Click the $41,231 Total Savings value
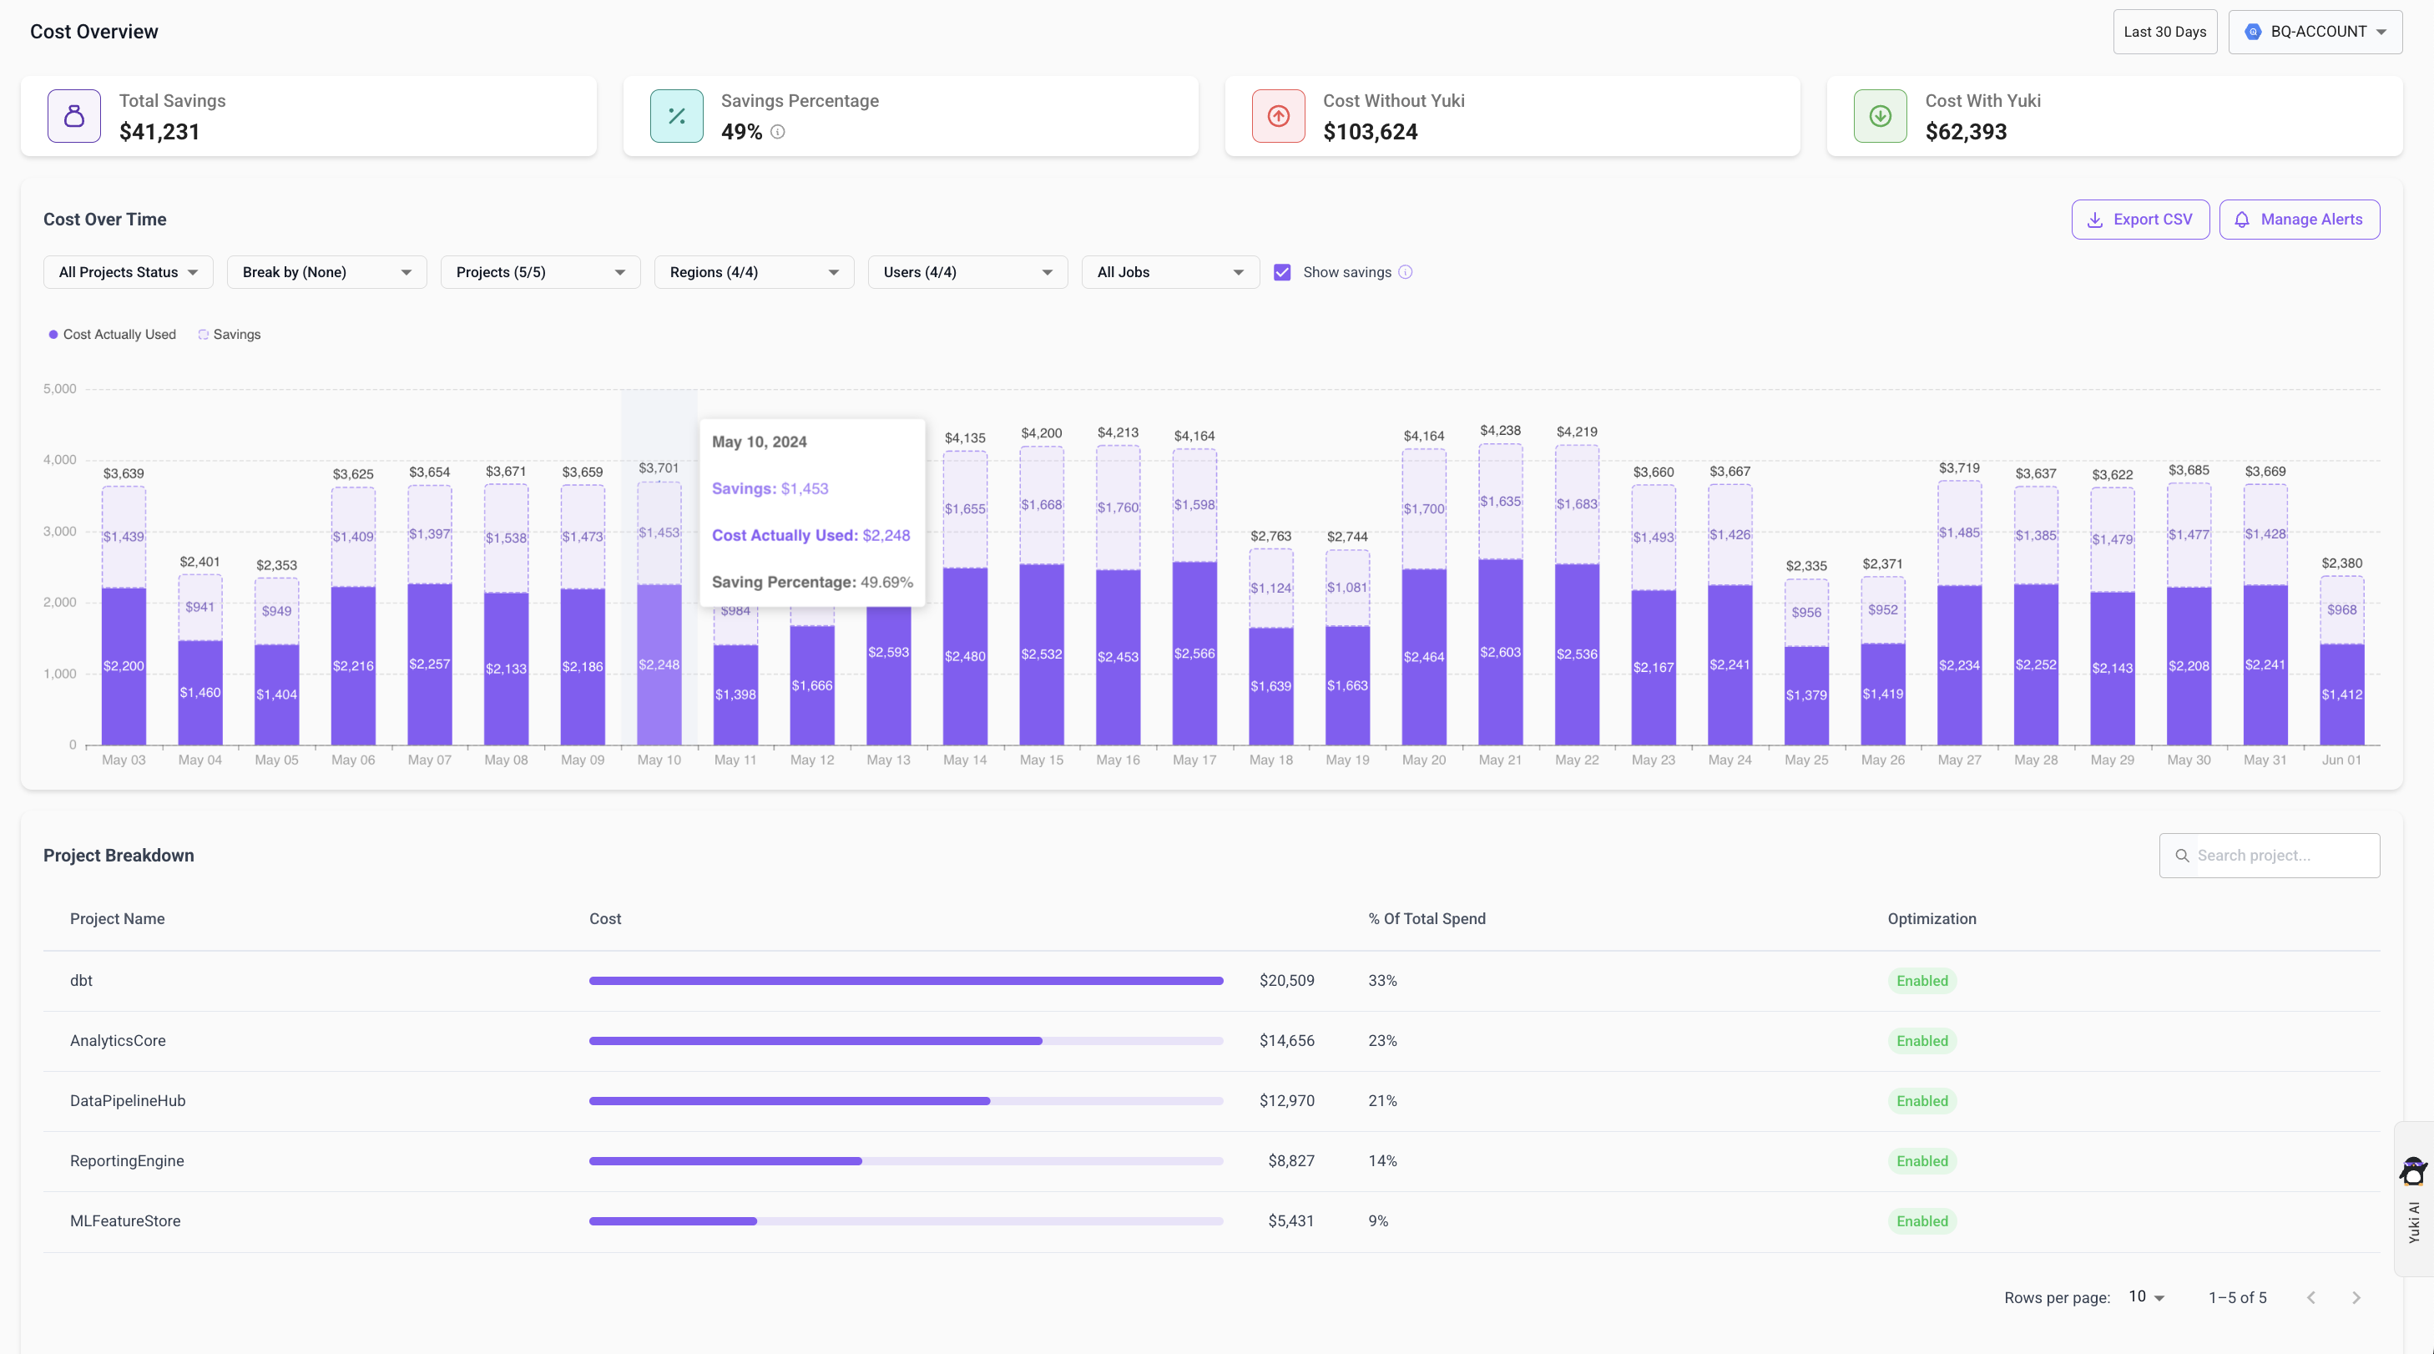This screenshot has width=2434, height=1354. 159,132
